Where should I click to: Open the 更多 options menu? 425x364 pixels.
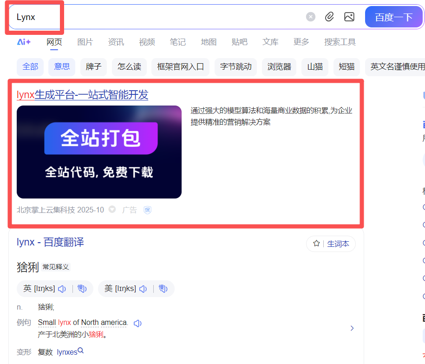tap(301, 42)
